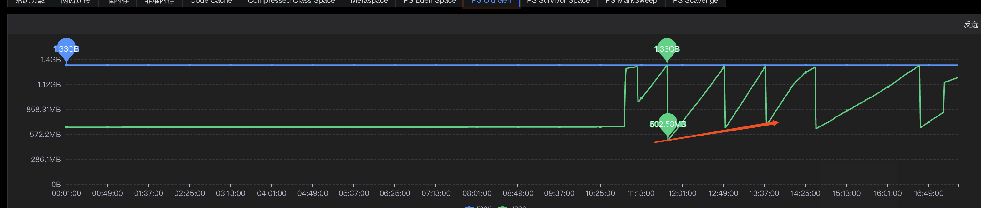Click the blue 1.33GB max marker pin
This screenshot has width=981, height=208.
click(66, 49)
